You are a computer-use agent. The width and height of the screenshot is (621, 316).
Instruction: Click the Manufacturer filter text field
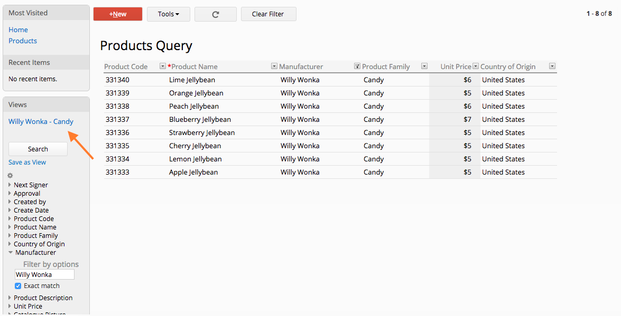point(45,274)
